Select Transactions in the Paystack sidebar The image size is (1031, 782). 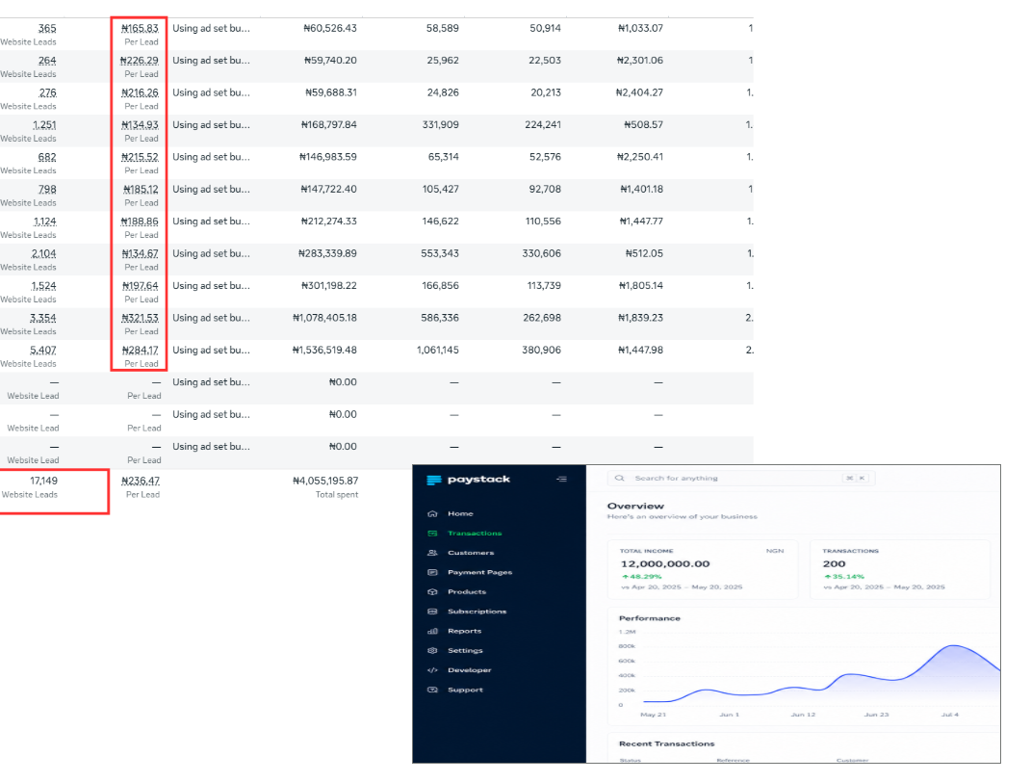pos(474,534)
